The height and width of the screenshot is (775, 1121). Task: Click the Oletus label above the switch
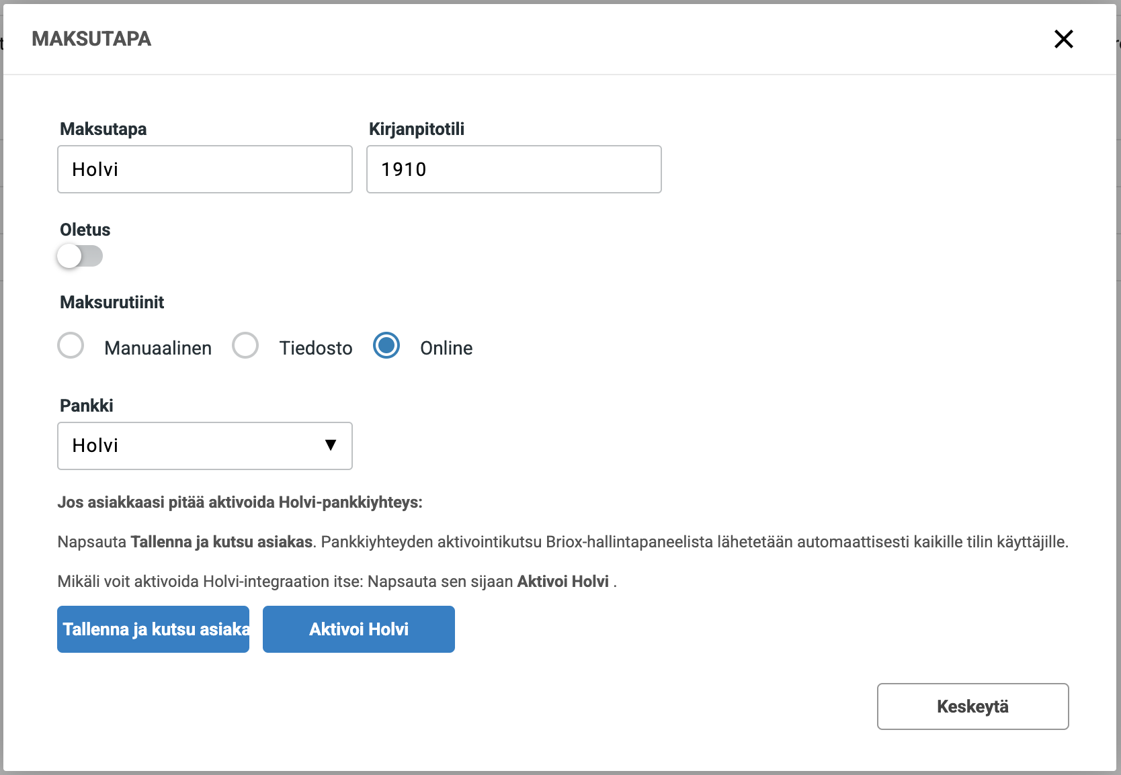point(85,230)
